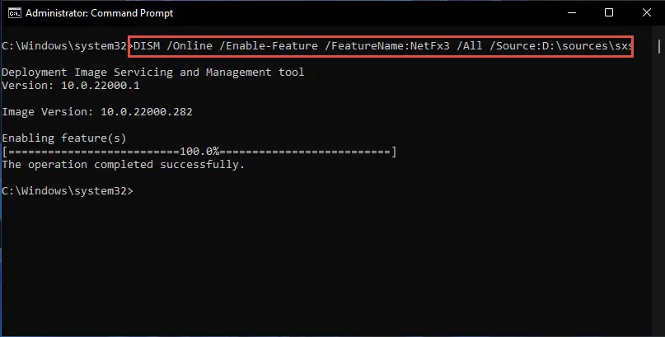The image size is (665, 337).
Task: Click the /Online switch in the command
Action: pos(190,46)
